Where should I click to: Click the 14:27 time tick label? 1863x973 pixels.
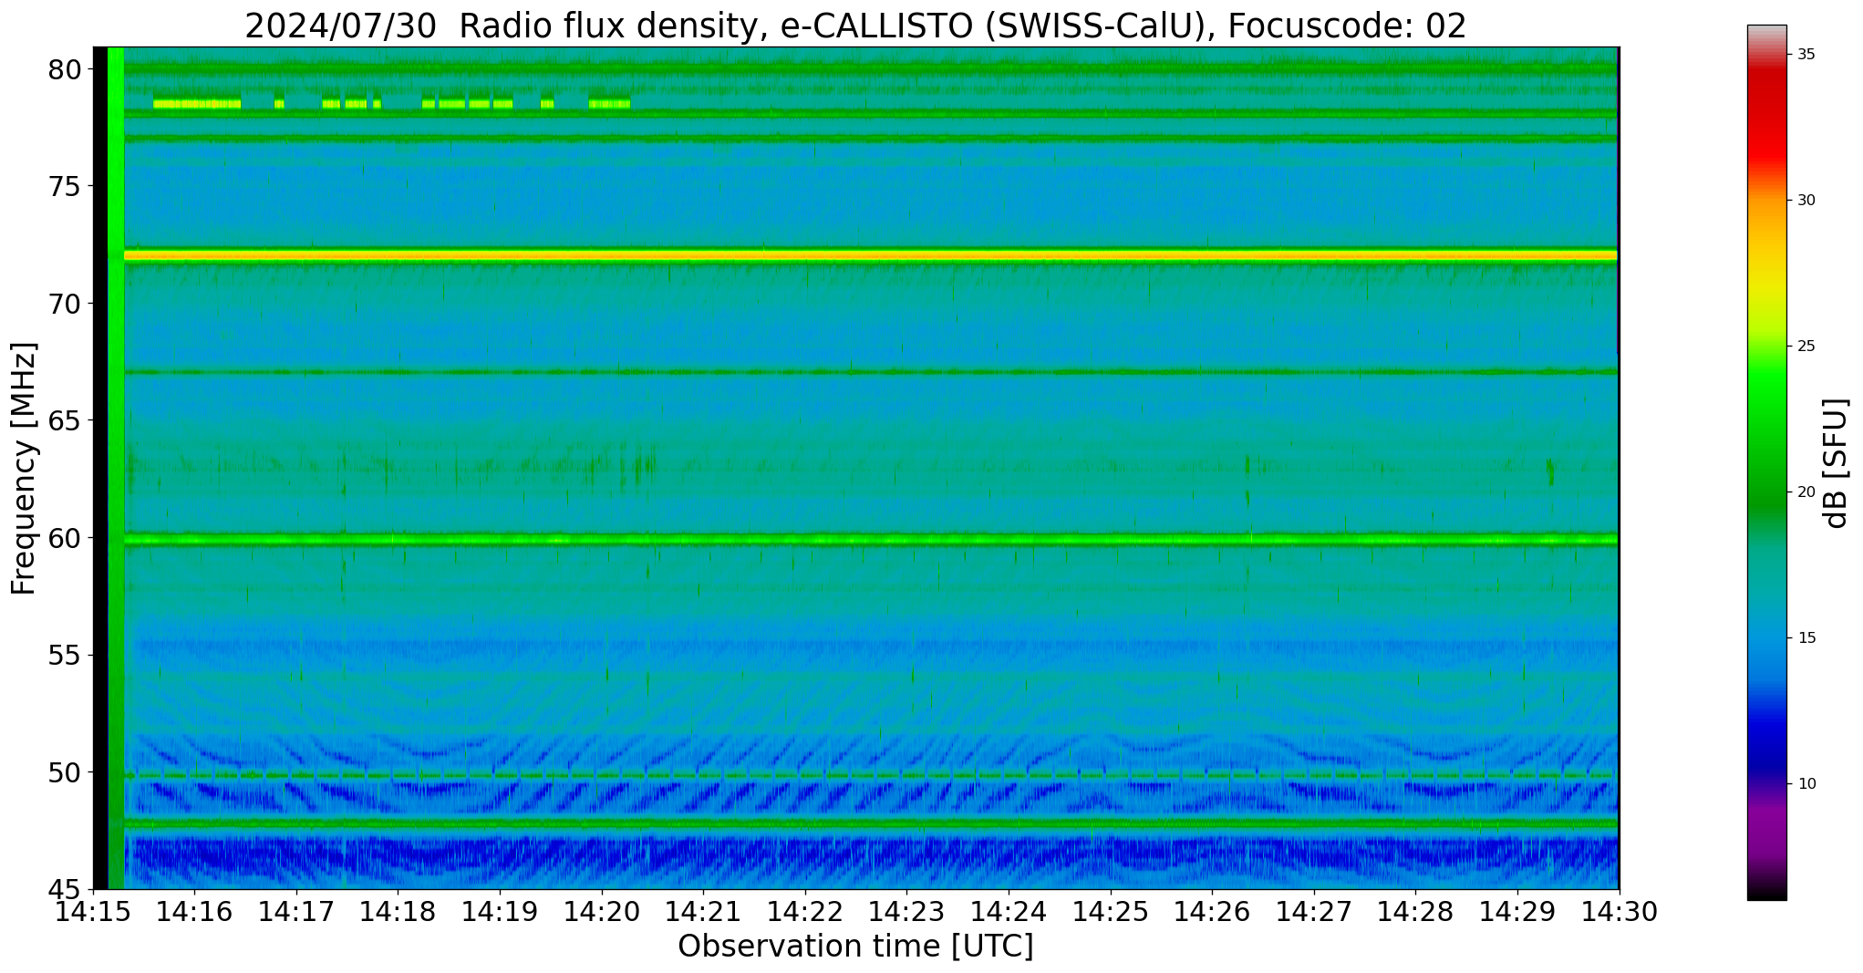pyautogui.click(x=1313, y=912)
